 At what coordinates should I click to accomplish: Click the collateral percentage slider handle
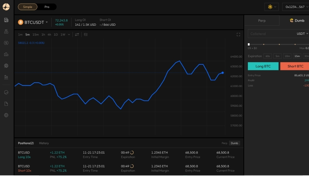(249, 44)
